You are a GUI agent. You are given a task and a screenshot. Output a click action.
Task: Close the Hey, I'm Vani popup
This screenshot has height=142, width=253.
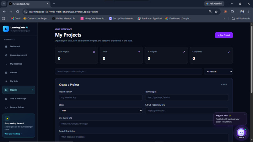coord(245,115)
